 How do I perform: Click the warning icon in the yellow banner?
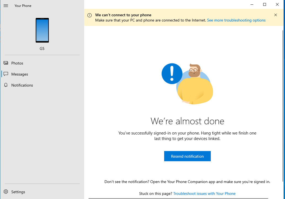point(90,15)
